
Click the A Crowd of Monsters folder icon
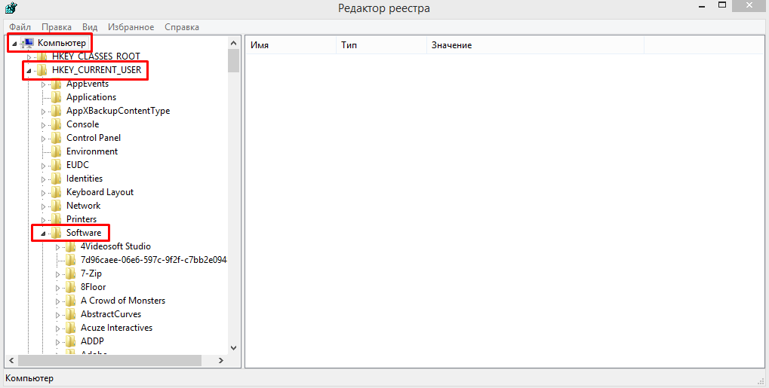pyautogui.click(x=71, y=301)
